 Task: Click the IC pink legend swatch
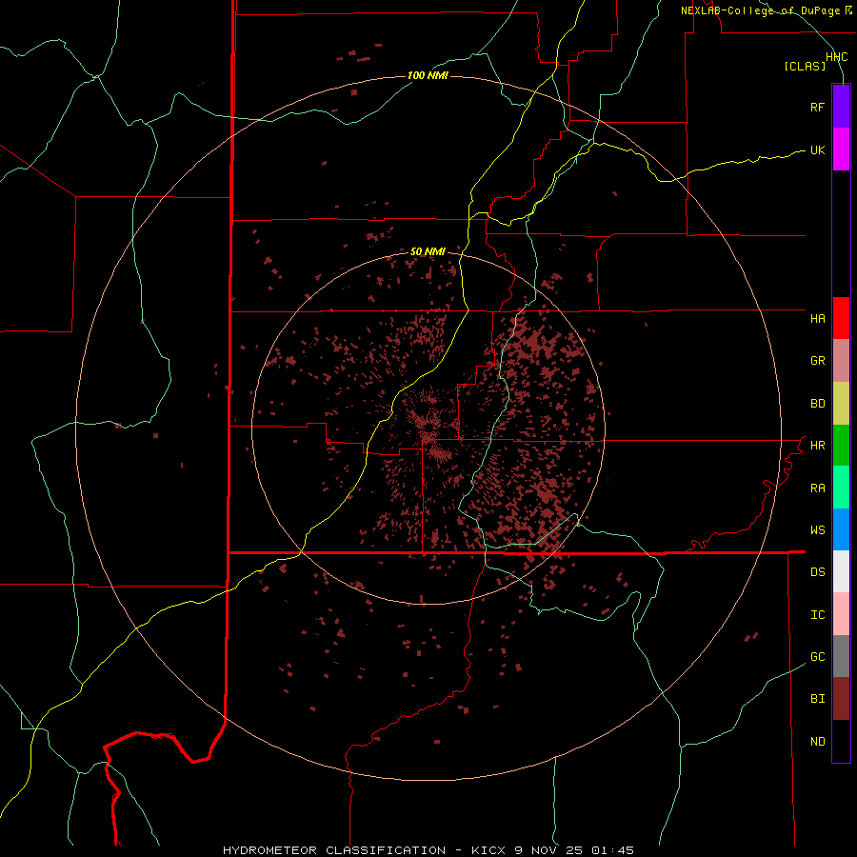coord(841,614)
